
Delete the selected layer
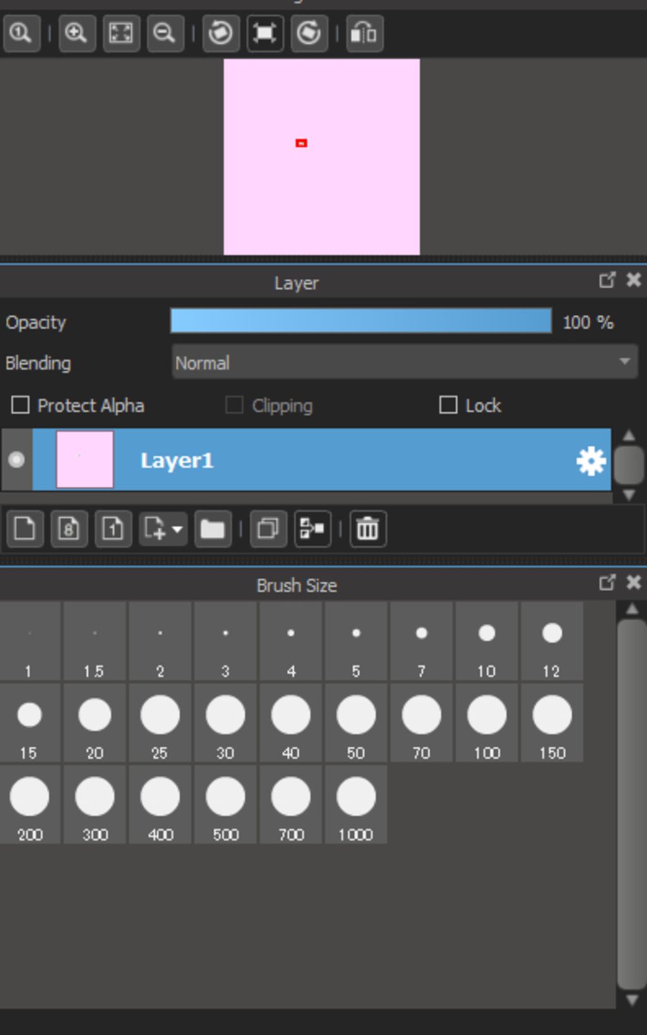[x=368, y=529]
